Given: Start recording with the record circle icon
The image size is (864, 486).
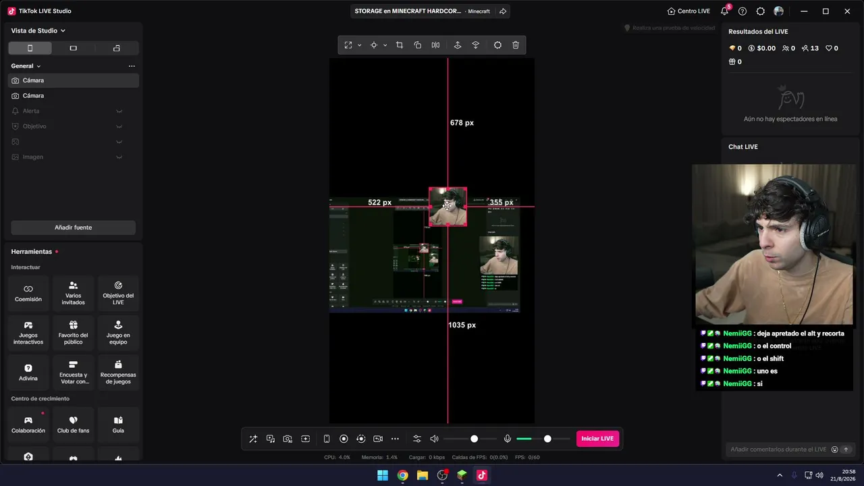Looking at the screenshot, I should pyautogui.click(x=344, y=439).
